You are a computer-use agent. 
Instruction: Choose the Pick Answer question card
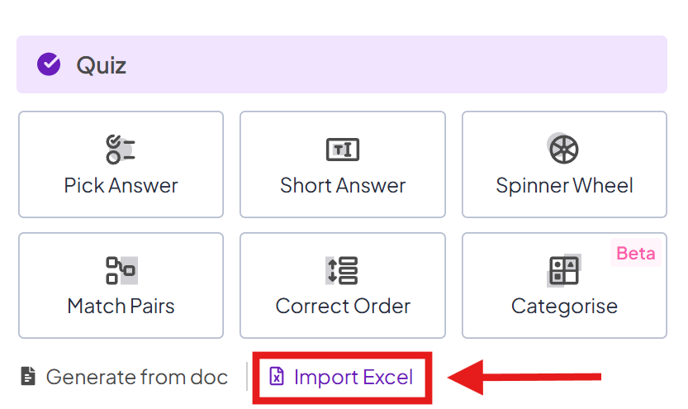[121, 164]
